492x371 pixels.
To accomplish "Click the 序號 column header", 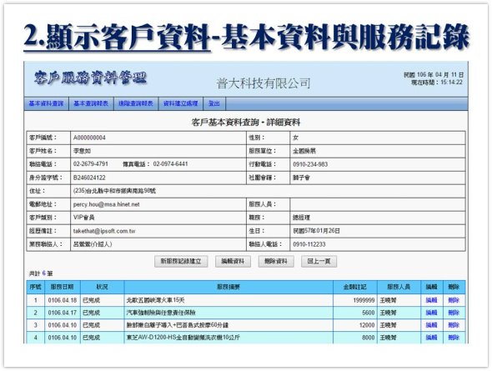I will (x=36, y=287).
